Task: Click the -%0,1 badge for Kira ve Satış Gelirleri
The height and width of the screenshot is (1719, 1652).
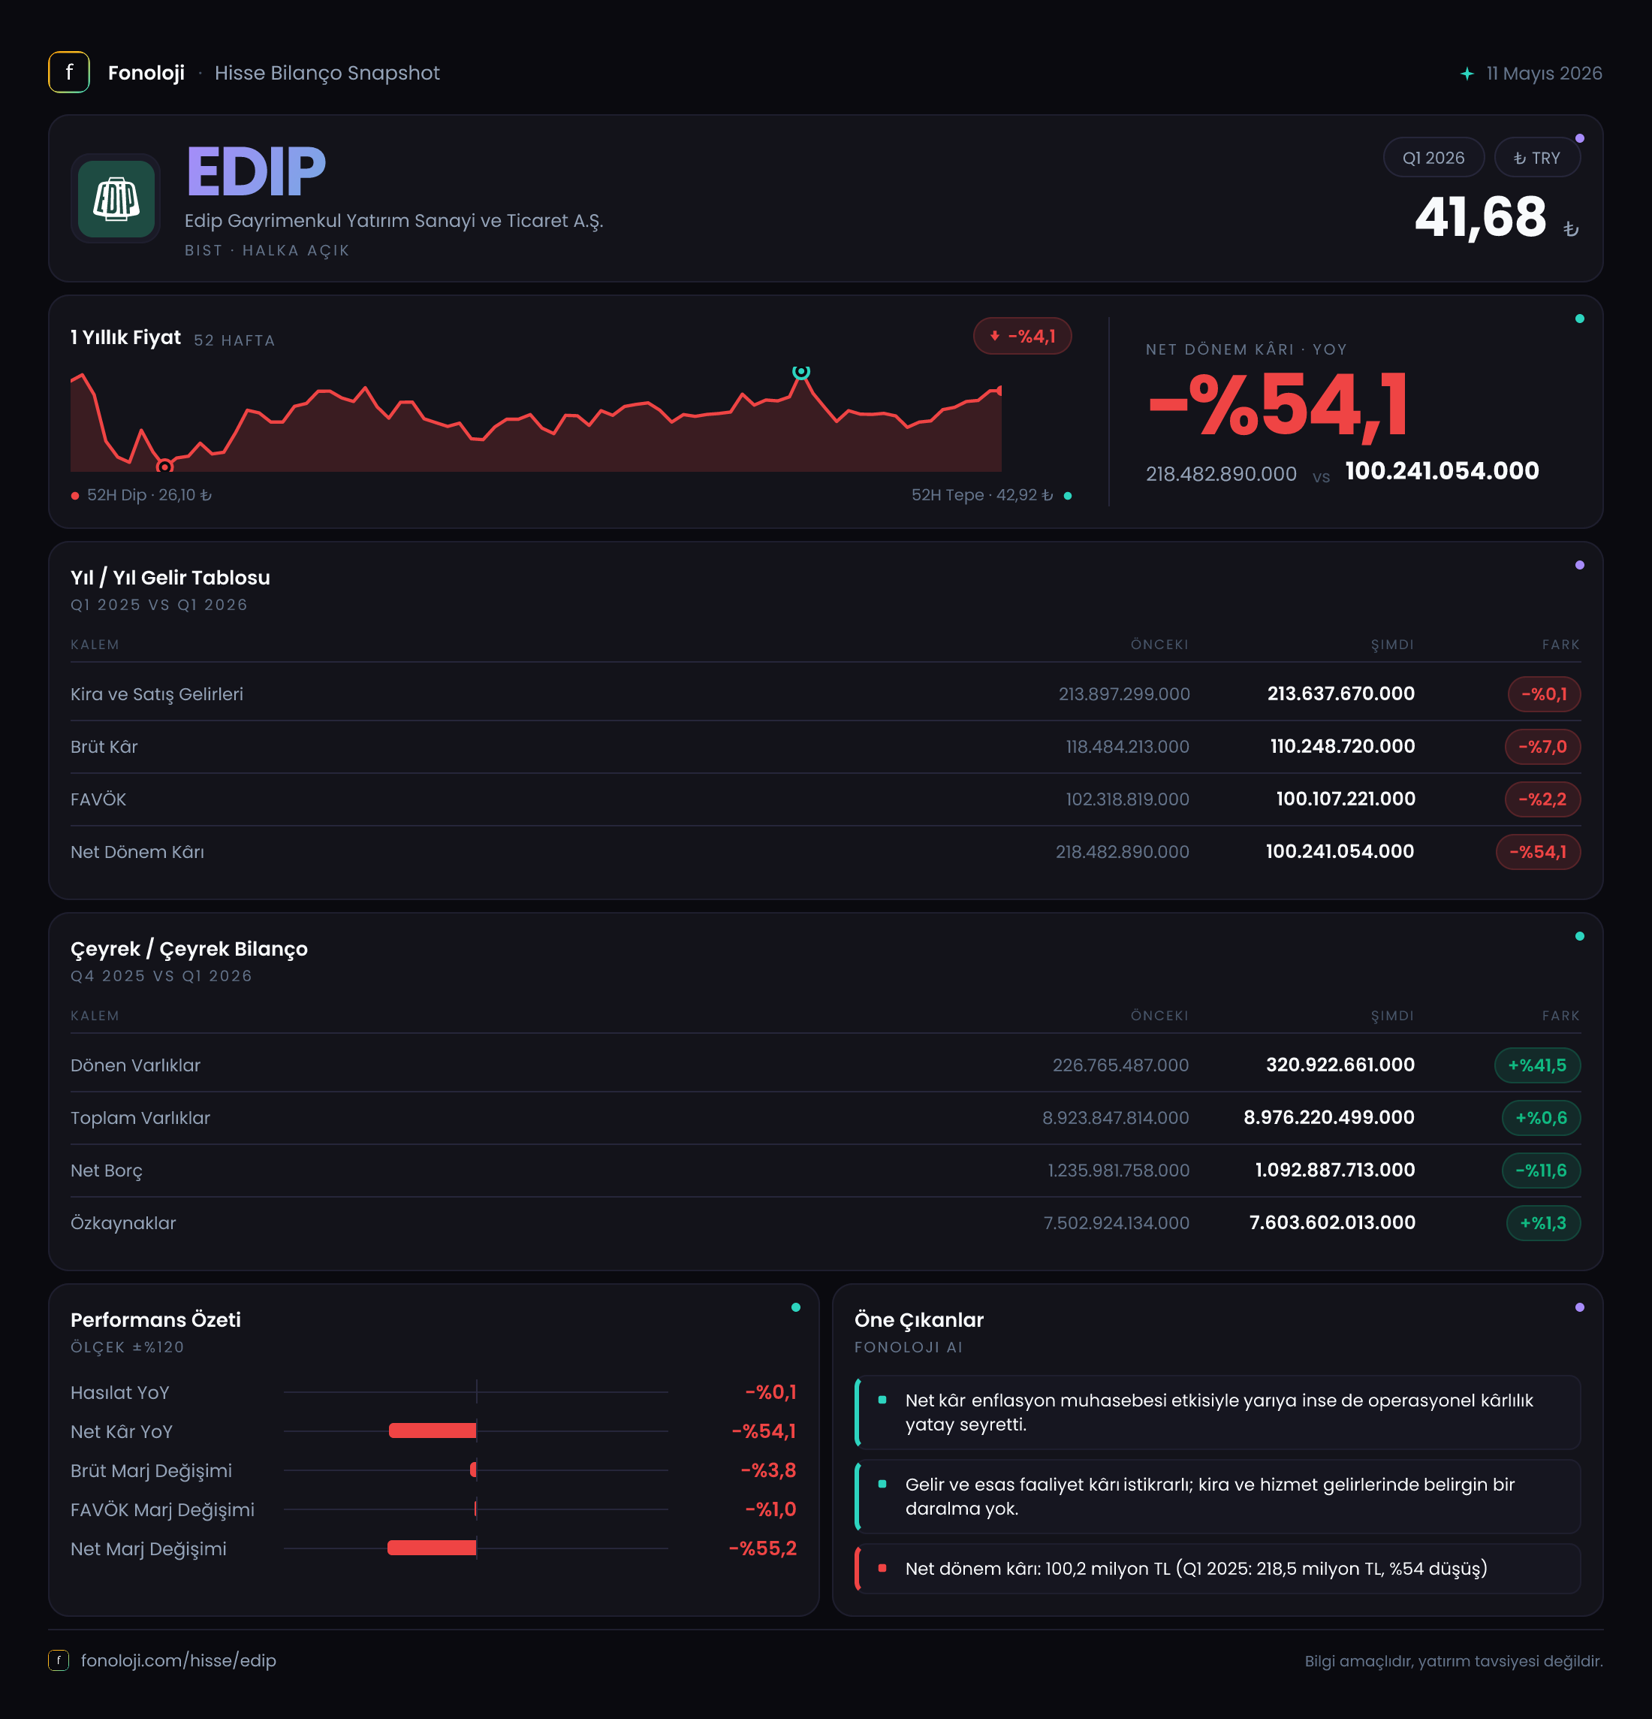Action: click(1544, 693)
